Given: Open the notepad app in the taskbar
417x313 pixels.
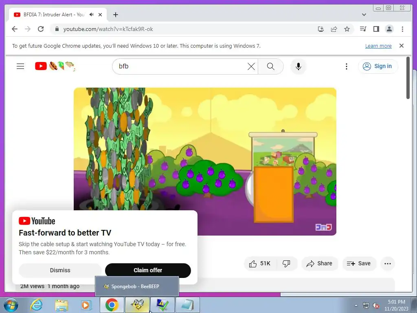Looking at the screenshot, I should (187, 305).
